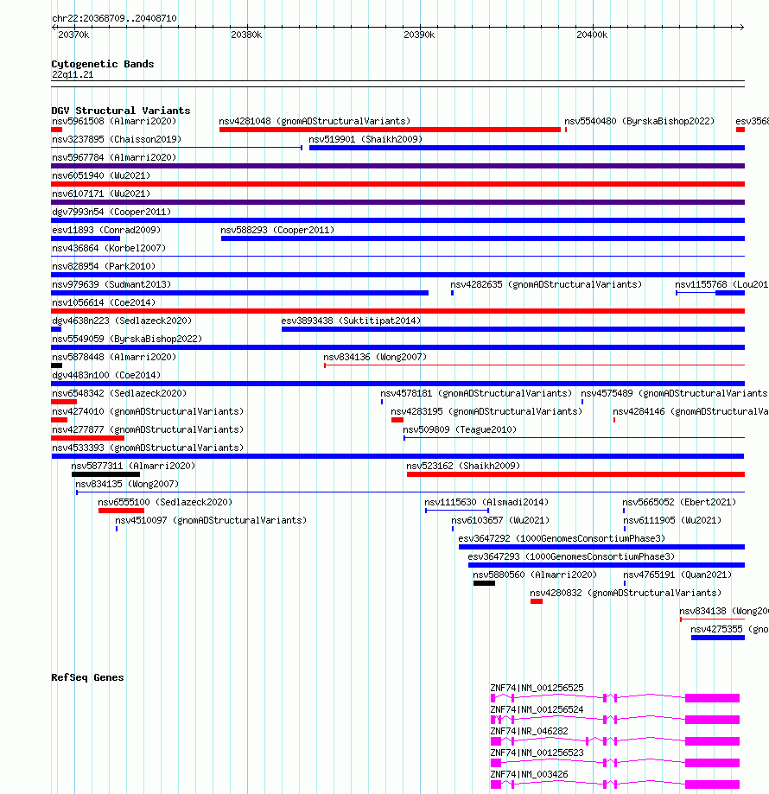This screenshot has height=794, width=769.
Task: Select nsv588293 (Cooper2011) label
Action: (x=277, y=230)
